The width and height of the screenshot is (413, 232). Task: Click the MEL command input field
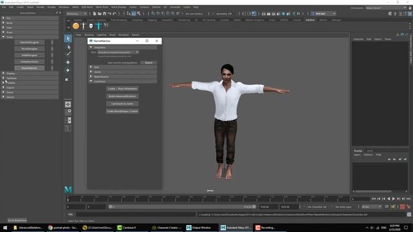[x=136, y=215]
